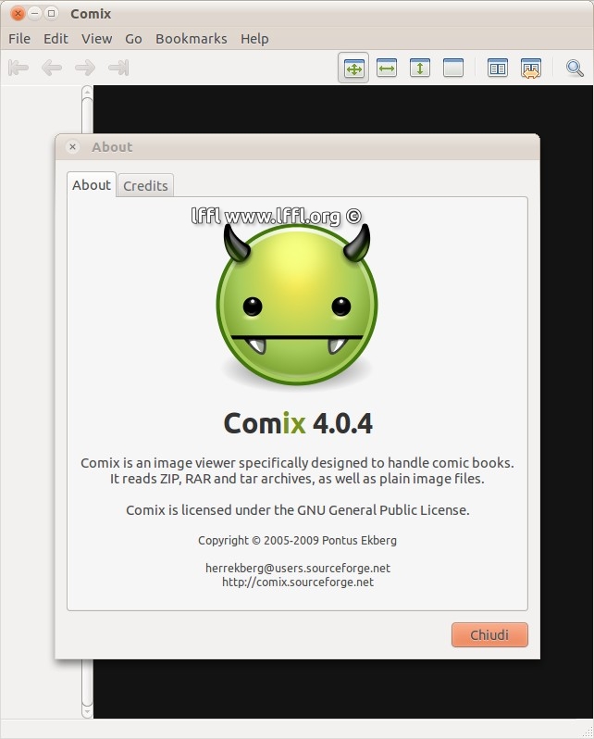This screenshot has height=739, width=594.
Task: Jump to last page arrow icon
Action: [x=118, y=68]
